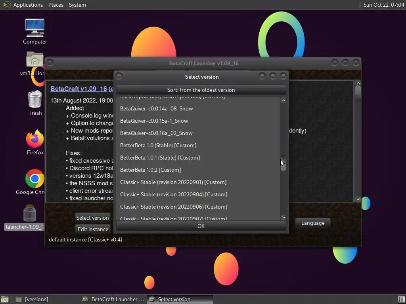Viewport: 406px width, 304px height.
Task: Click BetaCraft Launcher window menu button
Action: (x=50, y=63)
